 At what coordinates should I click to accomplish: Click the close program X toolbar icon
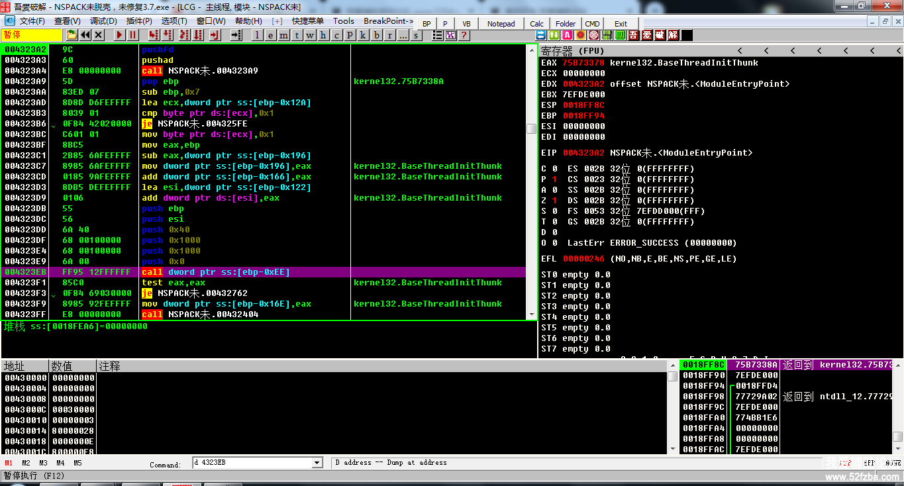[x=99, y=35]
